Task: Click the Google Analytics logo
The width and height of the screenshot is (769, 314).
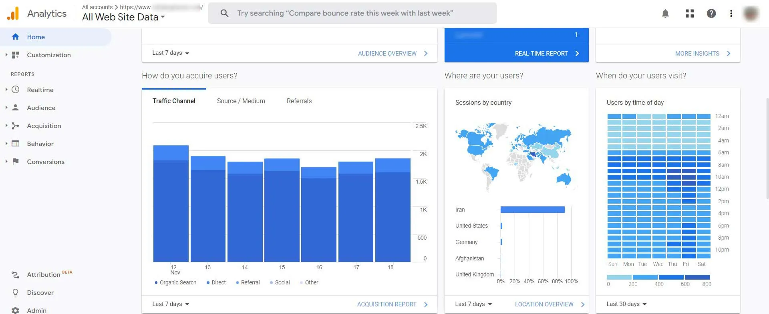Action: (13, 13)
